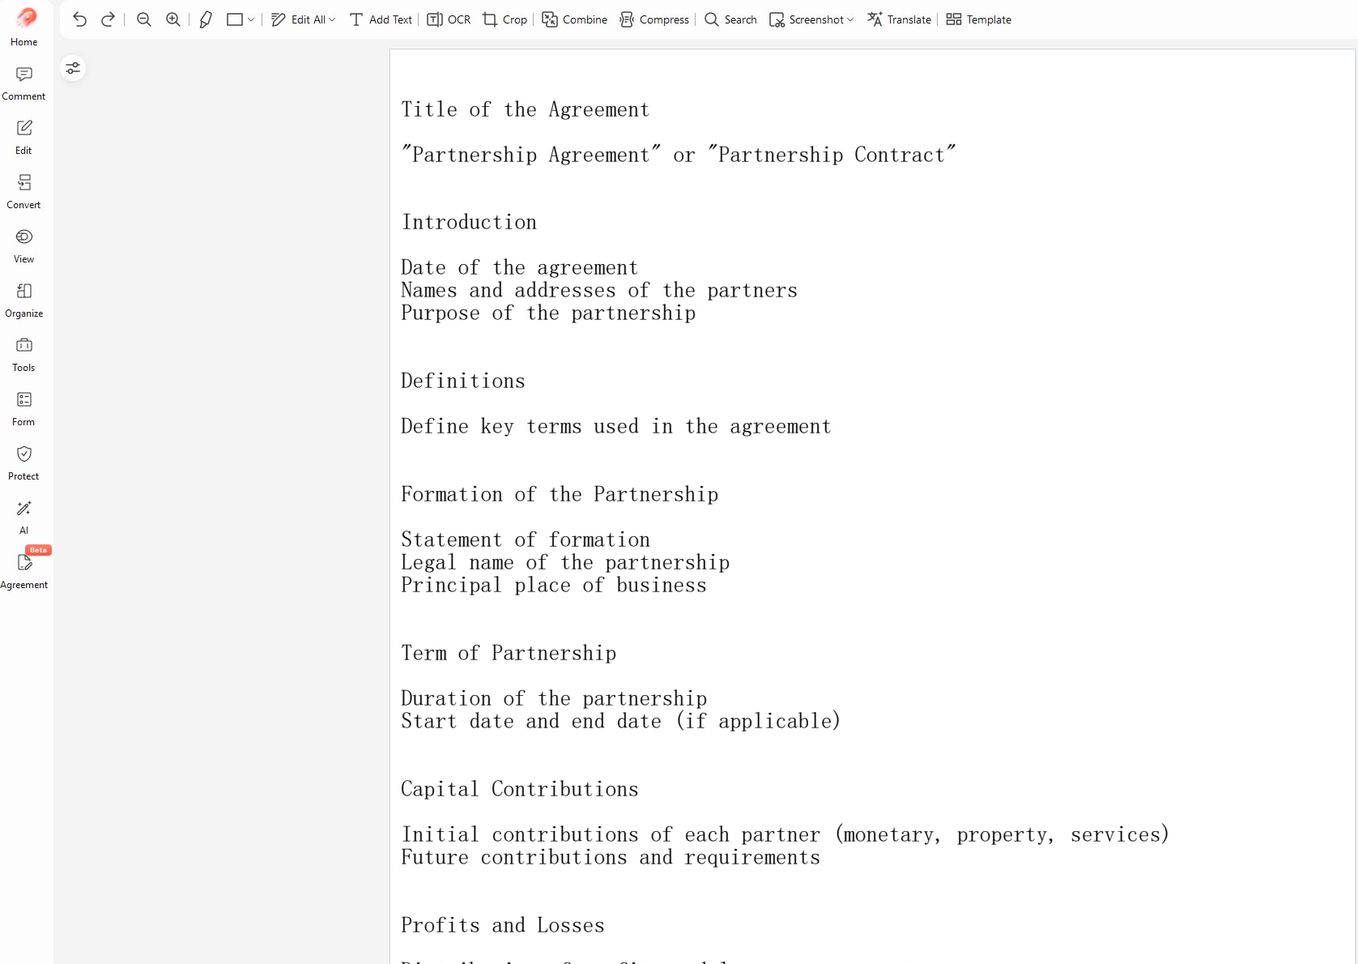Switch to the Convert sidebar tab
Screen dimensions: 1358x964
pos(23,192)
